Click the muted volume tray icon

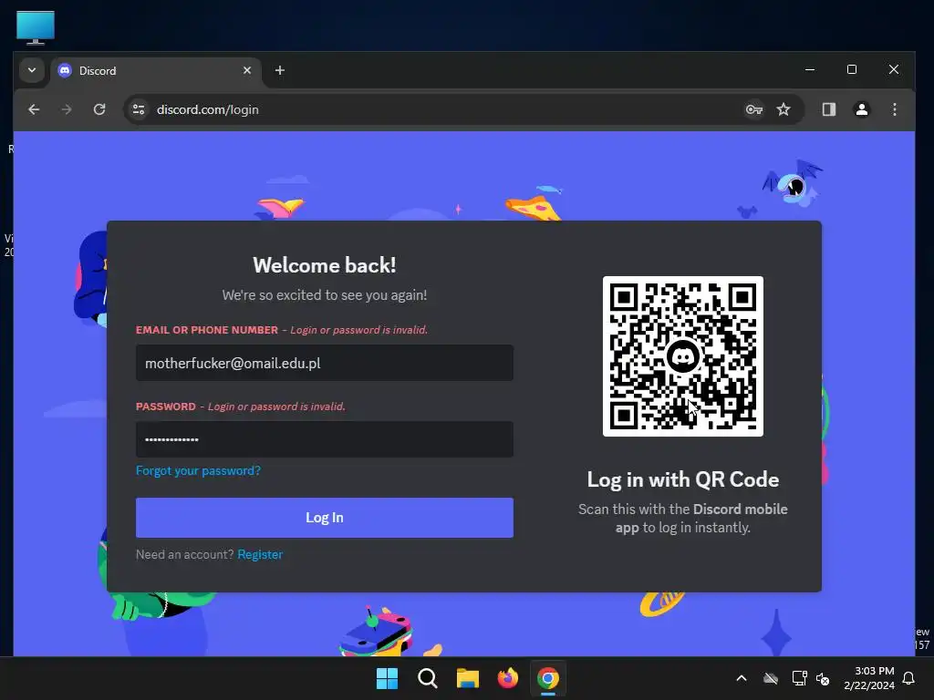(823, 678)
